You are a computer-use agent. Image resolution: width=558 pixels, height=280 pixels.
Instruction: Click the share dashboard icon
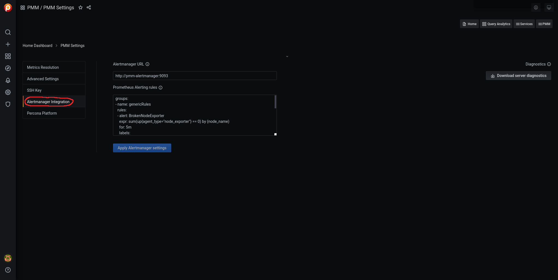[x=89, y=8]
